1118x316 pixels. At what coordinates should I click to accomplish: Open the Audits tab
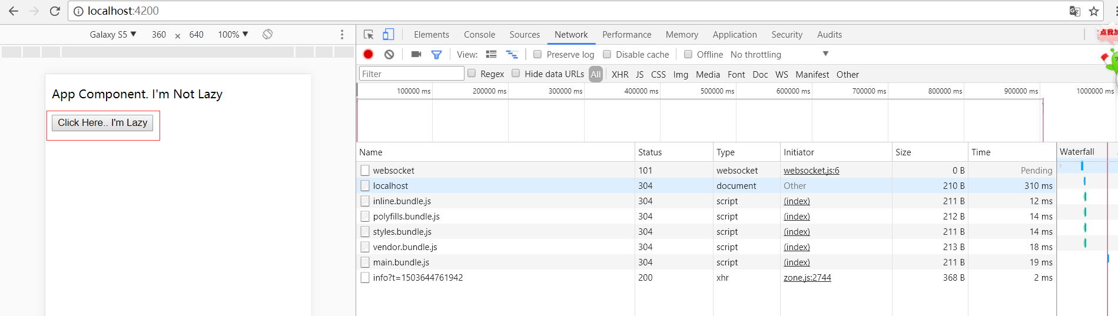tap(830, 35)
